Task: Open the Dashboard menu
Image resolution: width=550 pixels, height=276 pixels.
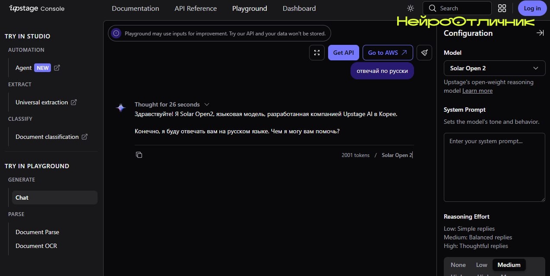Action: pyautogui.click(x=299, y=8)
